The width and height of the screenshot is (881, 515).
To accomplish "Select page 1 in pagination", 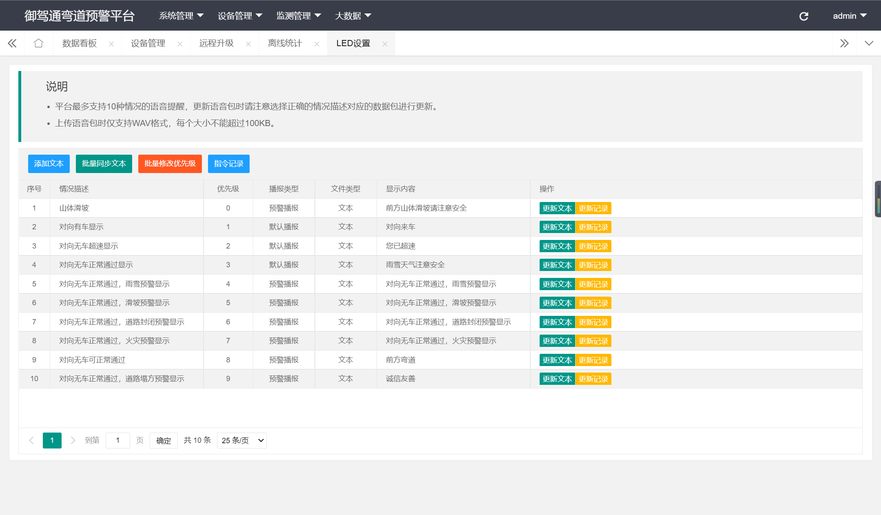I will (52, 440).
